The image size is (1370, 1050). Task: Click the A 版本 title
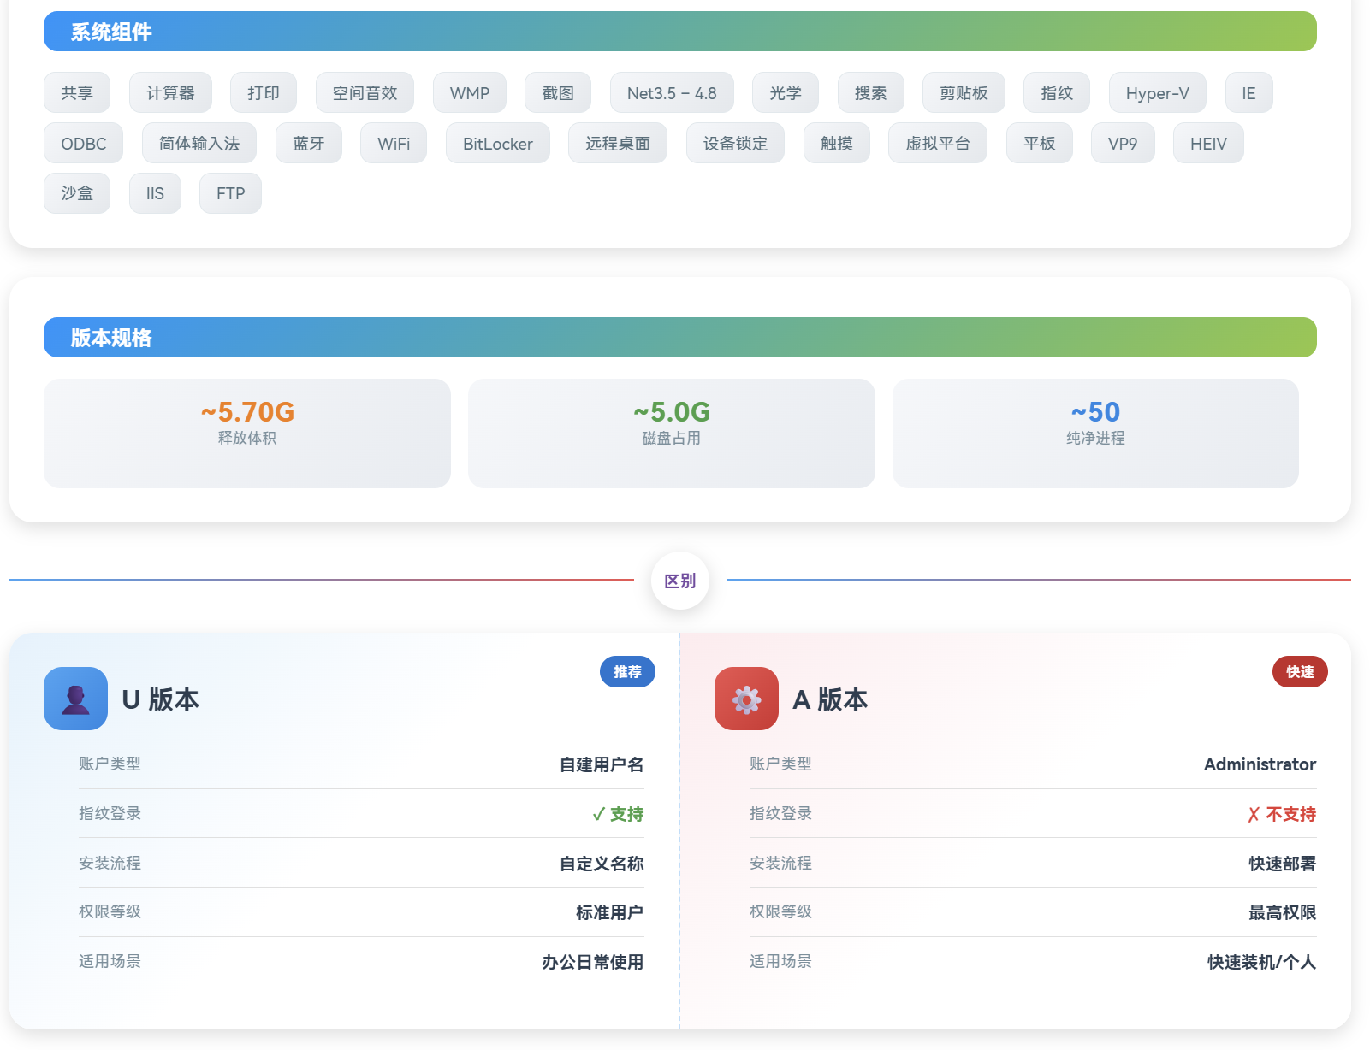pyautogui.click(x=830, y=699)
